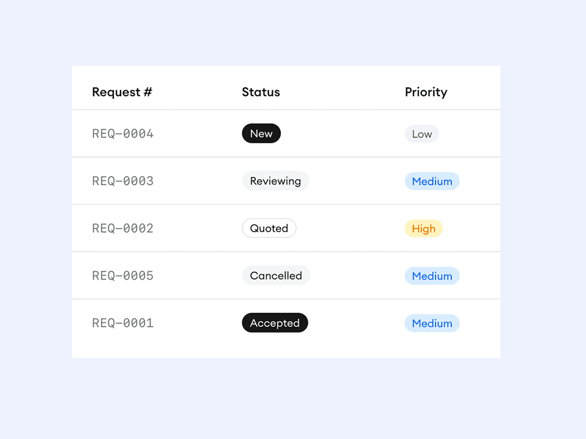Open request REQ-0003
Screen dimensions: 586x439
pyautogui.click(x=123, y=181)
